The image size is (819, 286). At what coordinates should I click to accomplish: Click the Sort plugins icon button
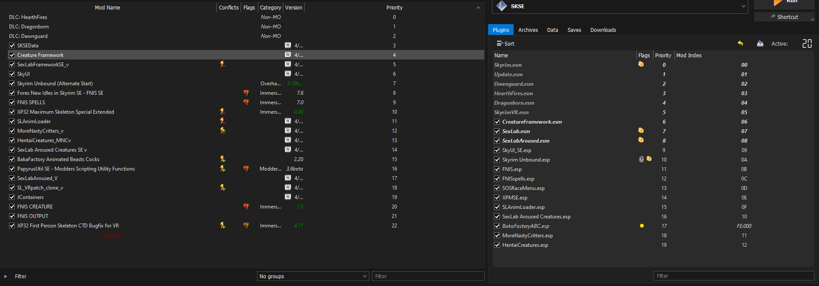(x=505, y=44)
